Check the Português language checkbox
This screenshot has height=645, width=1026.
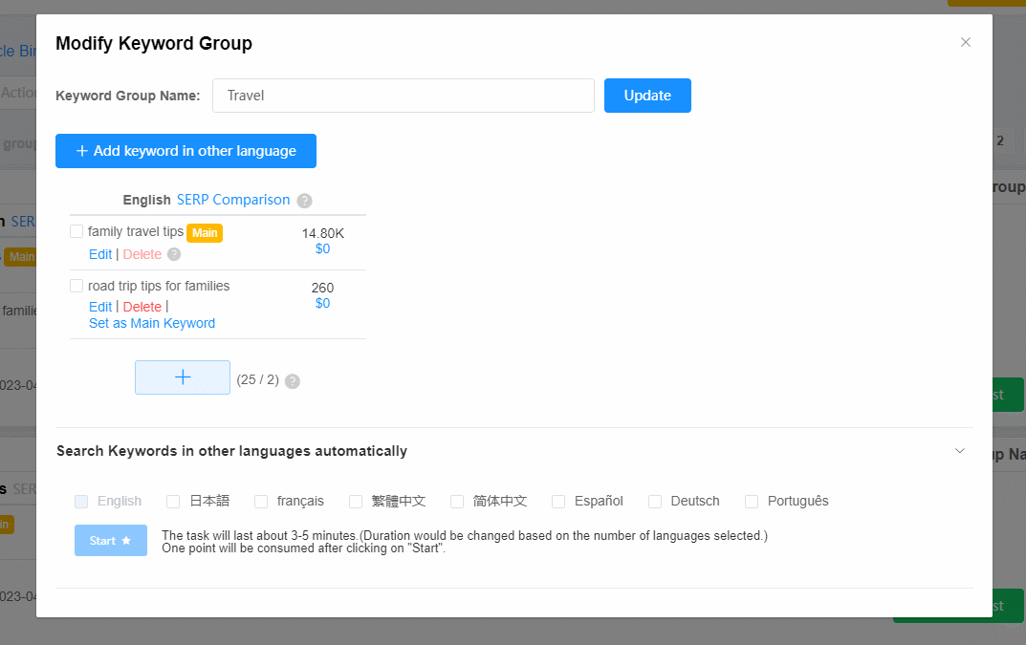point(752,502)
